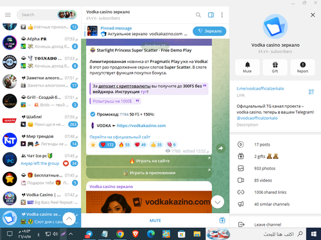The image size is (321, 240).
Task: Click Leave channel
Action: pos(275,225)
